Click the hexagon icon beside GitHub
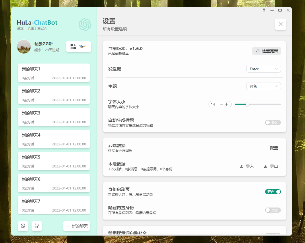The image size is (305, 243). click(23, 226)
